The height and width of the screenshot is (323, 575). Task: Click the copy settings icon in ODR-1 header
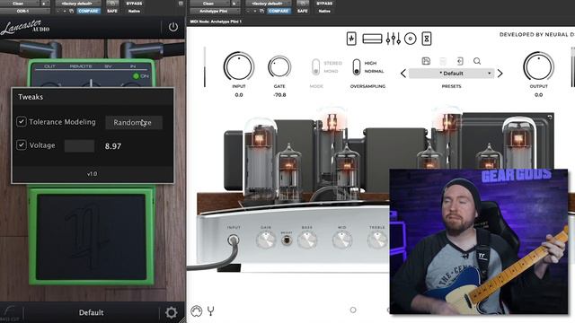coord(72,11)
